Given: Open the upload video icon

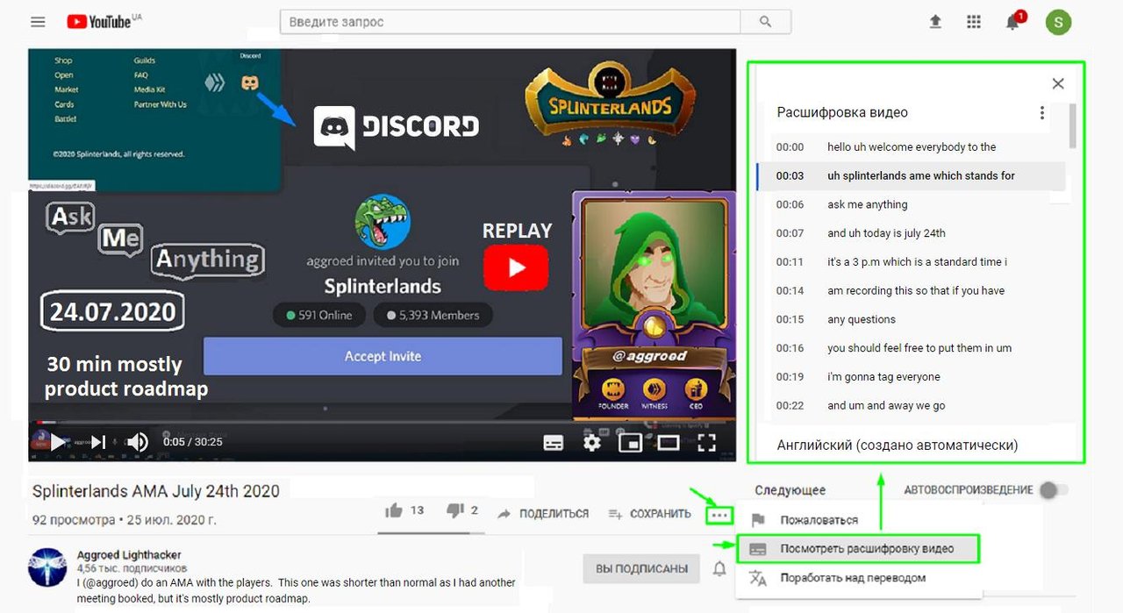Looking at the screenshot, I should [x=935, y=22].
